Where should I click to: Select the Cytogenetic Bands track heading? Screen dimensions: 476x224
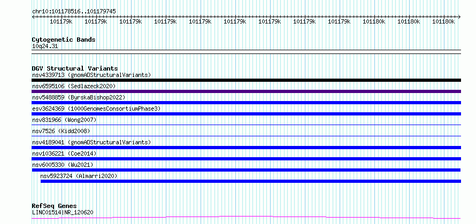[x=64, y=40]
